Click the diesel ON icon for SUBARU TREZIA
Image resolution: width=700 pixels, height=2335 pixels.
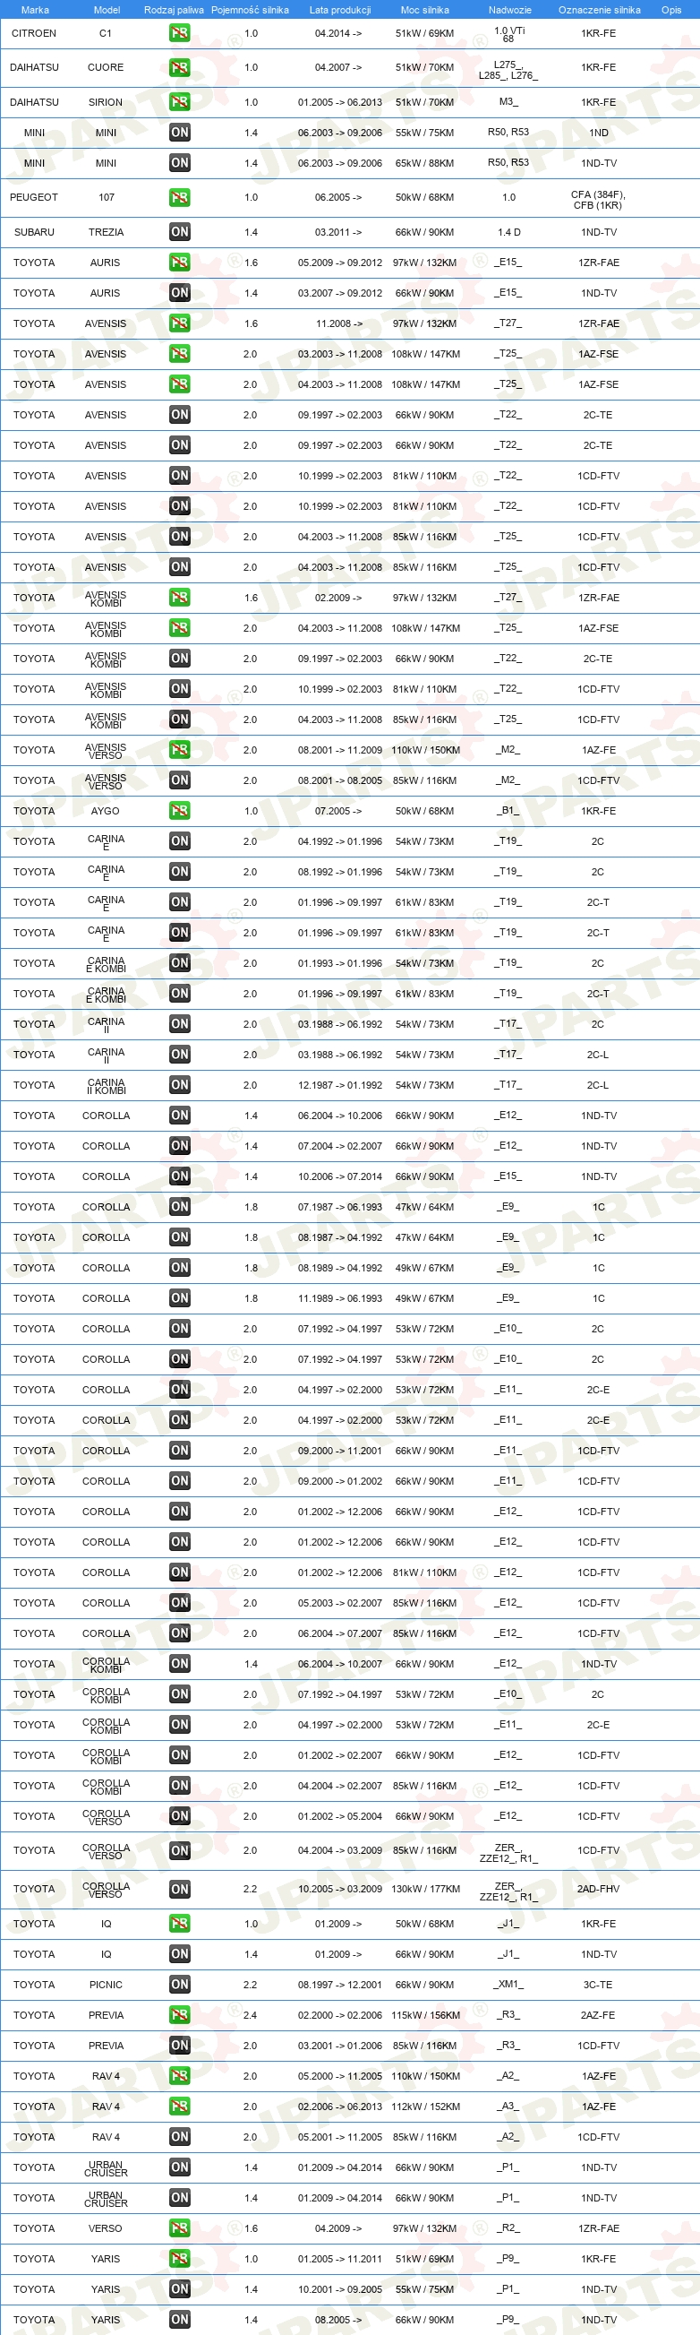click(x=179, y=232)
